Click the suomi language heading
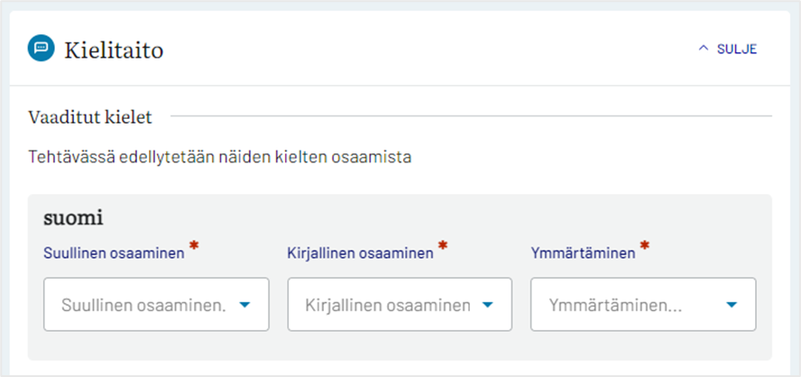This screenshot has height=377, width=801. tap(74, 218)
